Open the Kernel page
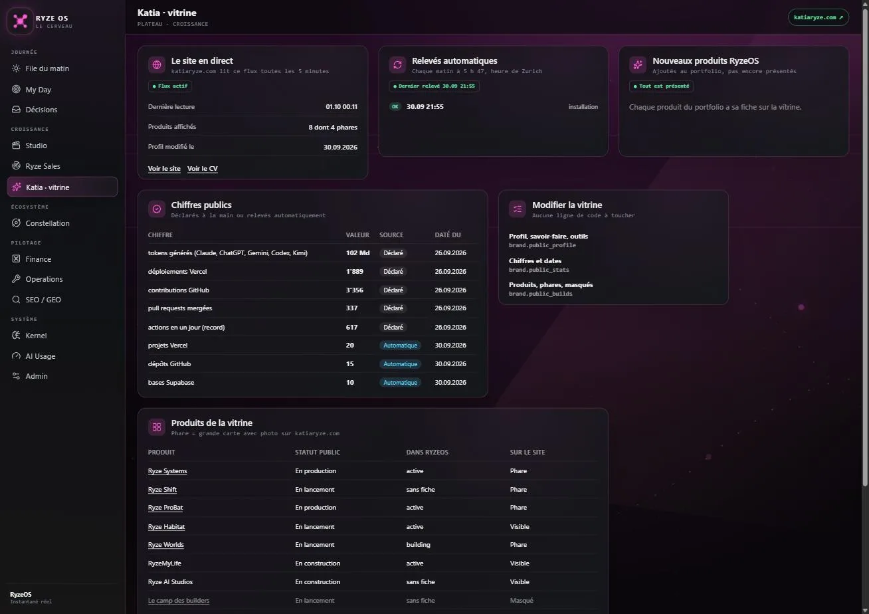Screen dimensions: 869x614 [62, 336]
